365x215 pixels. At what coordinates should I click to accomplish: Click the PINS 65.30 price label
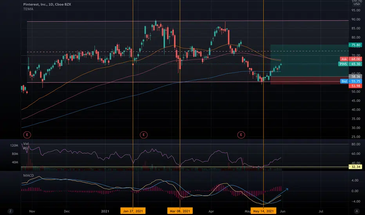[x=350, y=64]
